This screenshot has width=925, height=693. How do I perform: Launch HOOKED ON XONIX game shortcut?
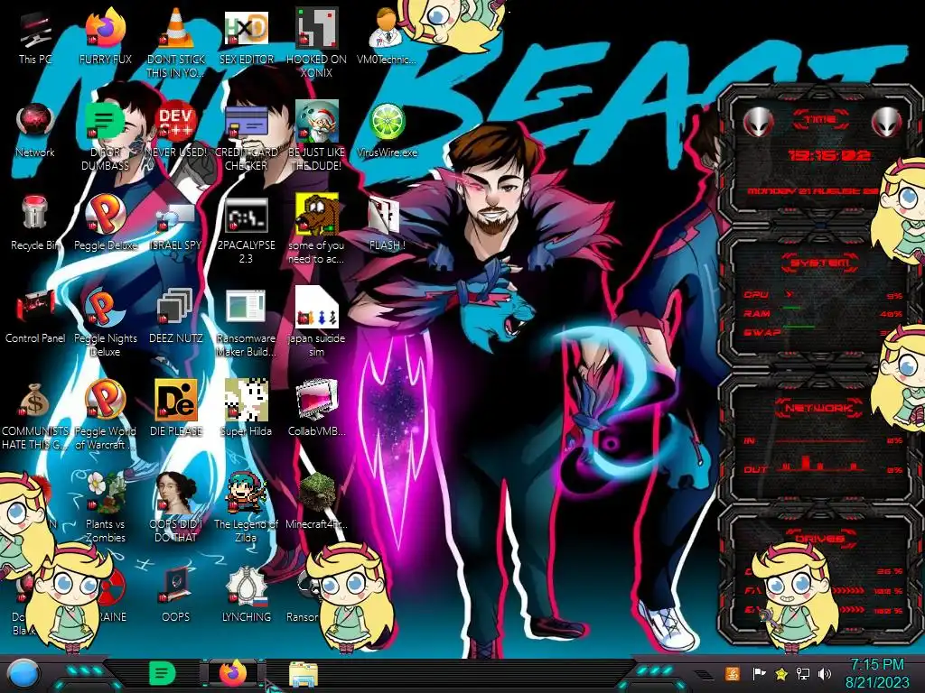[x=316, y=42]
